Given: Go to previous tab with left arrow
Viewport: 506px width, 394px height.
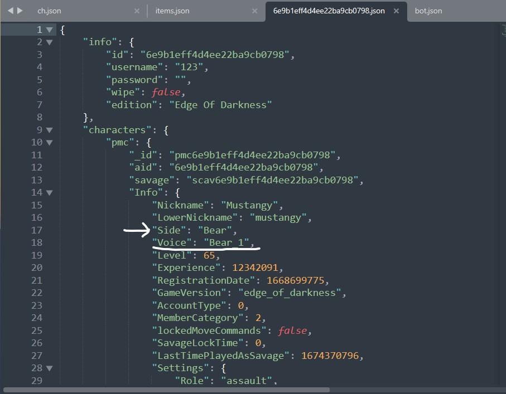Looking at the screenshot, I should click(11, 11).
